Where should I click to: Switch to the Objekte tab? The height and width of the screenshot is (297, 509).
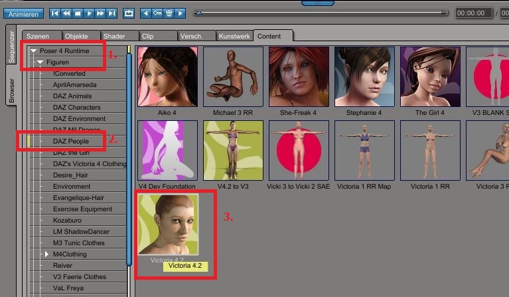(x=80, y=36)
